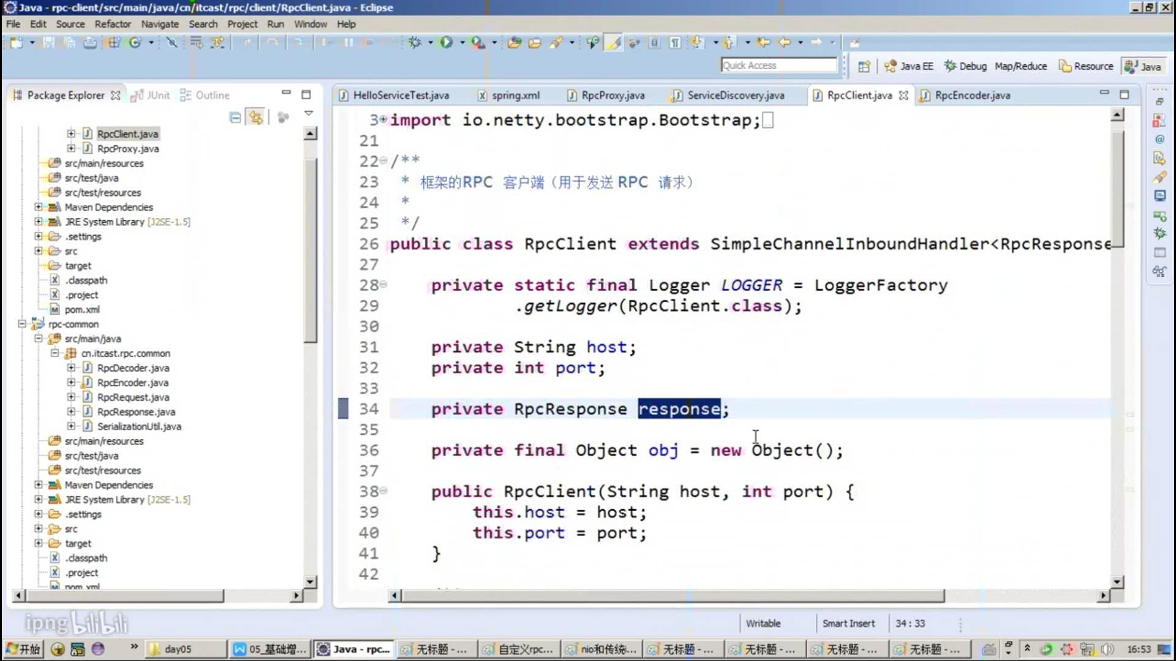Switch to Resource perspective
Image resolution: width=1176 pixels, height=661 pixels.
(x=1086, y=66)
